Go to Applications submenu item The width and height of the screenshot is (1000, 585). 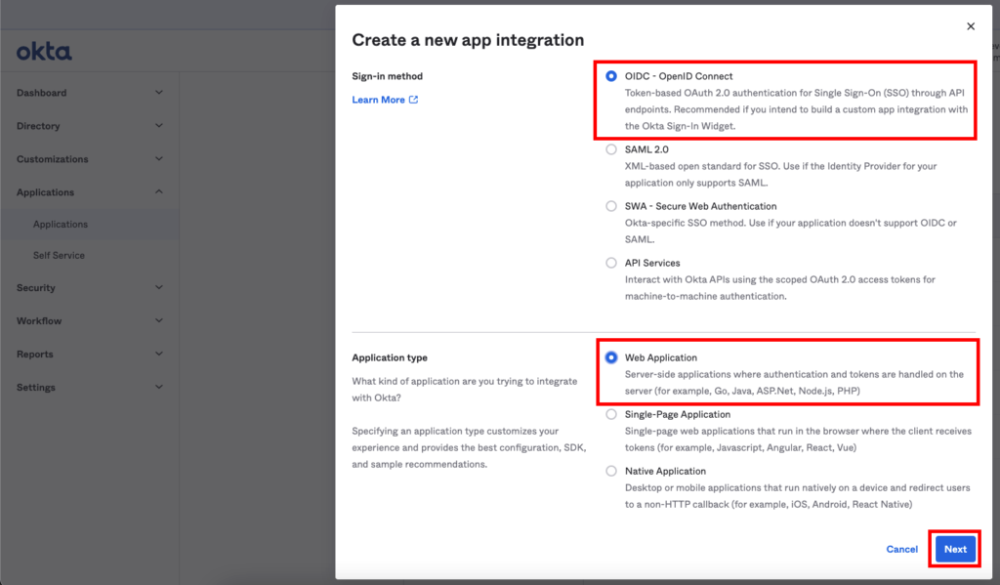pos(61,224)
